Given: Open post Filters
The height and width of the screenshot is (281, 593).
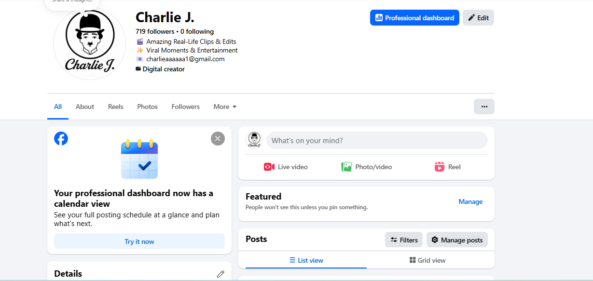Looking at the screenshot, I should click(404, 240).
